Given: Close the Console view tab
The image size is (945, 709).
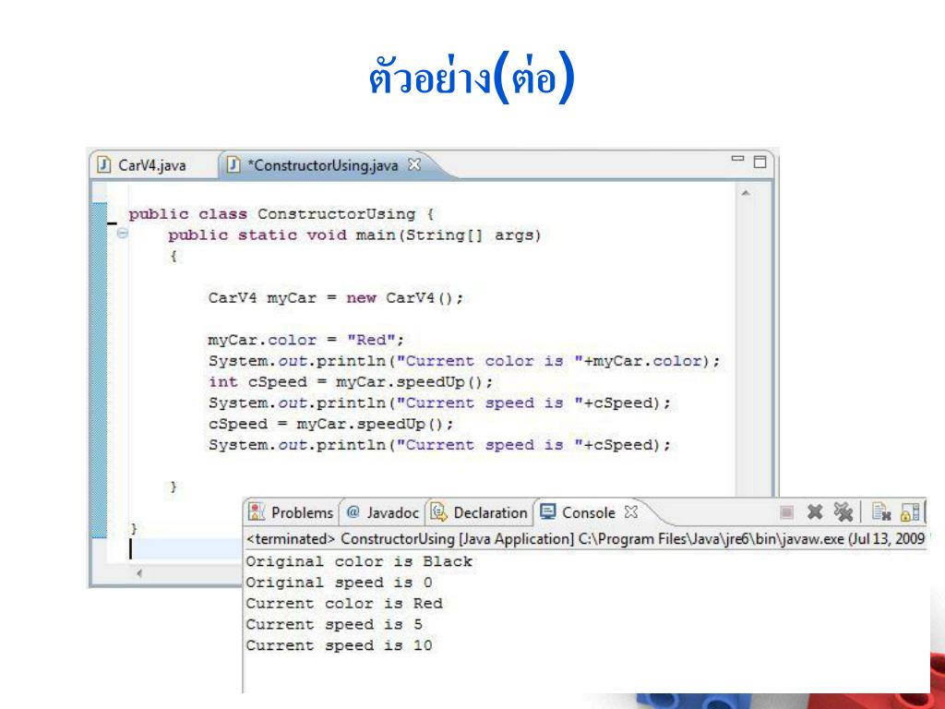Looking at the screenshot, I should 631,511.
